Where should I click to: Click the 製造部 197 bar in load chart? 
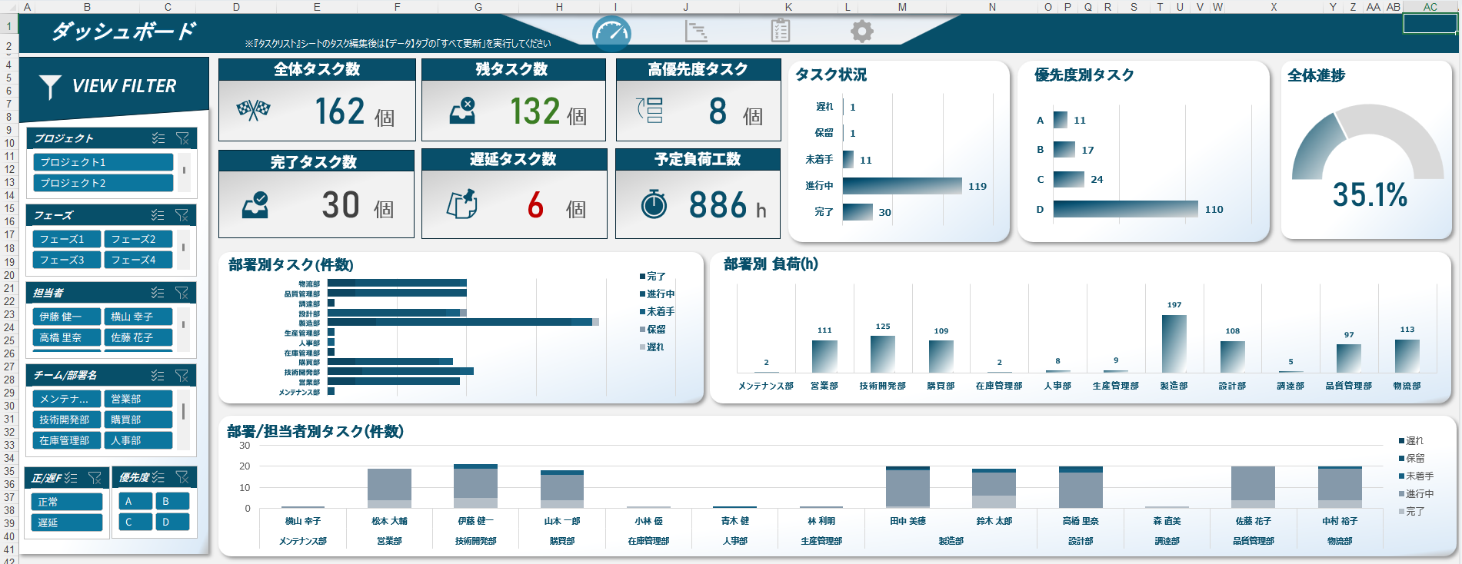tap(1174, 343)
